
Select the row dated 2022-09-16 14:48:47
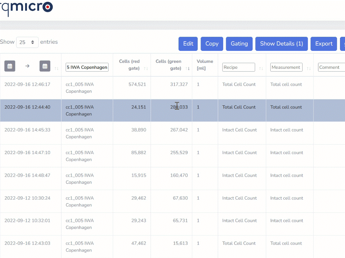[172, 178]
